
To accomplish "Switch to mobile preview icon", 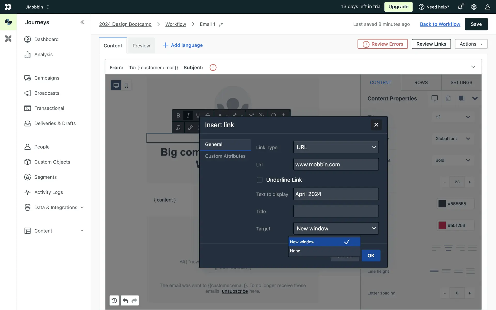I will (126, 85).
